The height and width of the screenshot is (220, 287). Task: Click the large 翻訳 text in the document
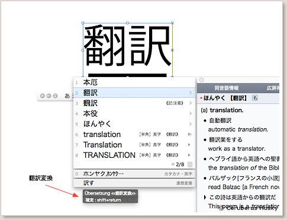pos(127,46)
